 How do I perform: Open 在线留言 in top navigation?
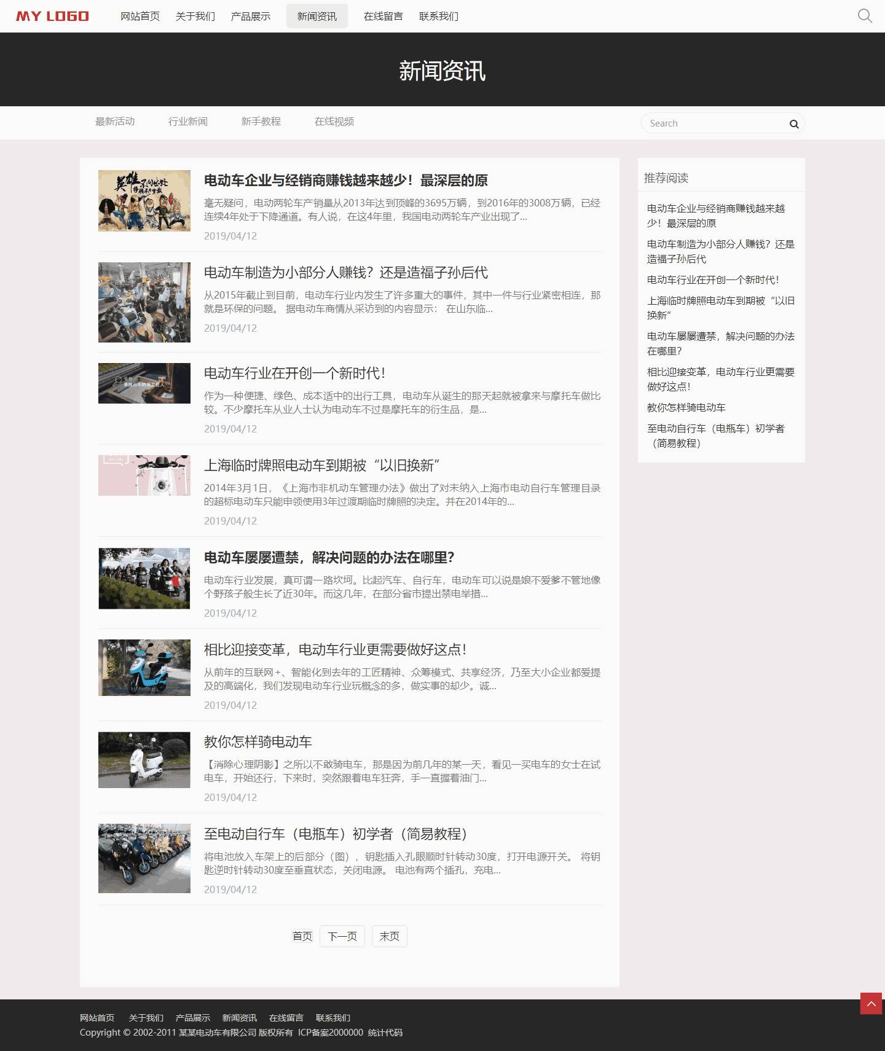[x=383, y=16]
